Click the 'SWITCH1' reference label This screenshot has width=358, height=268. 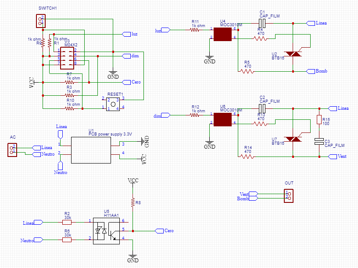point(47,8)
